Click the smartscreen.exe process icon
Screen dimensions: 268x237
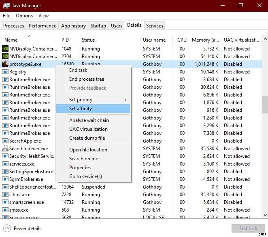pos(5,202)
